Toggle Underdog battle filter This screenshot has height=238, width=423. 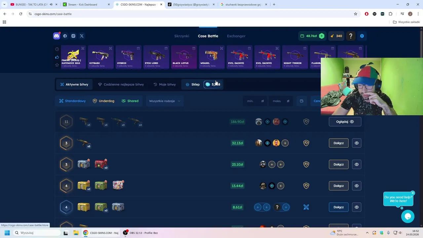(x=103, y=101)
